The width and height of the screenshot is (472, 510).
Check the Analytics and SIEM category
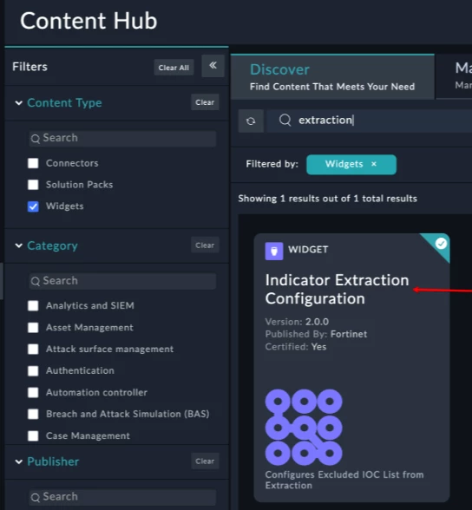tap(33, 305)
